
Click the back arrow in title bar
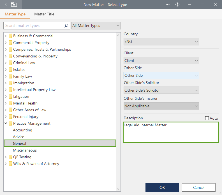click(x=6, y=4)
